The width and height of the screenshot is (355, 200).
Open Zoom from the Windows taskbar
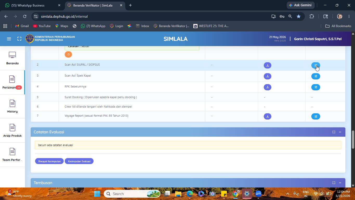258,194
